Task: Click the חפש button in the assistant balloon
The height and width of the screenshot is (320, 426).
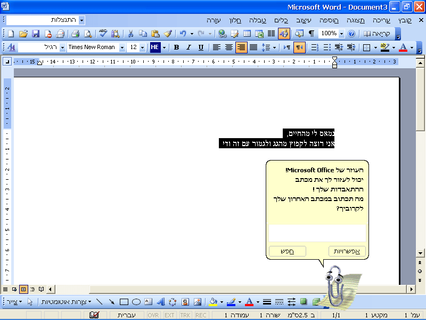Action: pyautogui.click(x=288, y=251)
